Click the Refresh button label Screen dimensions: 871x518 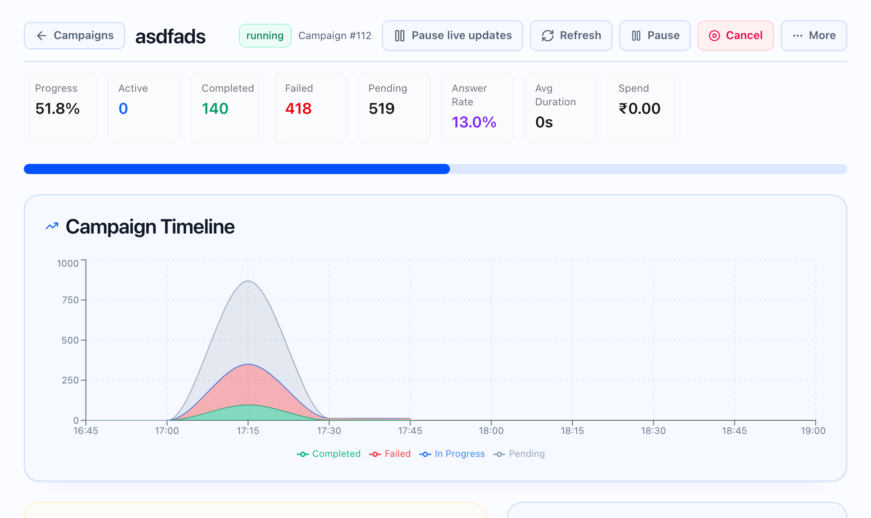581,36
